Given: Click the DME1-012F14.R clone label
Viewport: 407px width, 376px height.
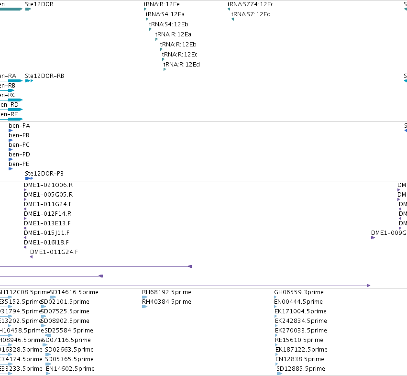Looking at the screenshot, I should (47, 214).
